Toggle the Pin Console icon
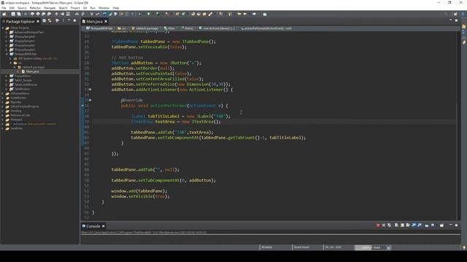 [426, 226]
